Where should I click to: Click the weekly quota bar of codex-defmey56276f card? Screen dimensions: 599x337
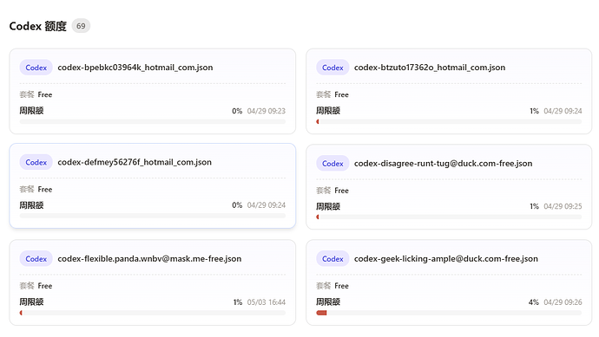(x=153, y=216)
